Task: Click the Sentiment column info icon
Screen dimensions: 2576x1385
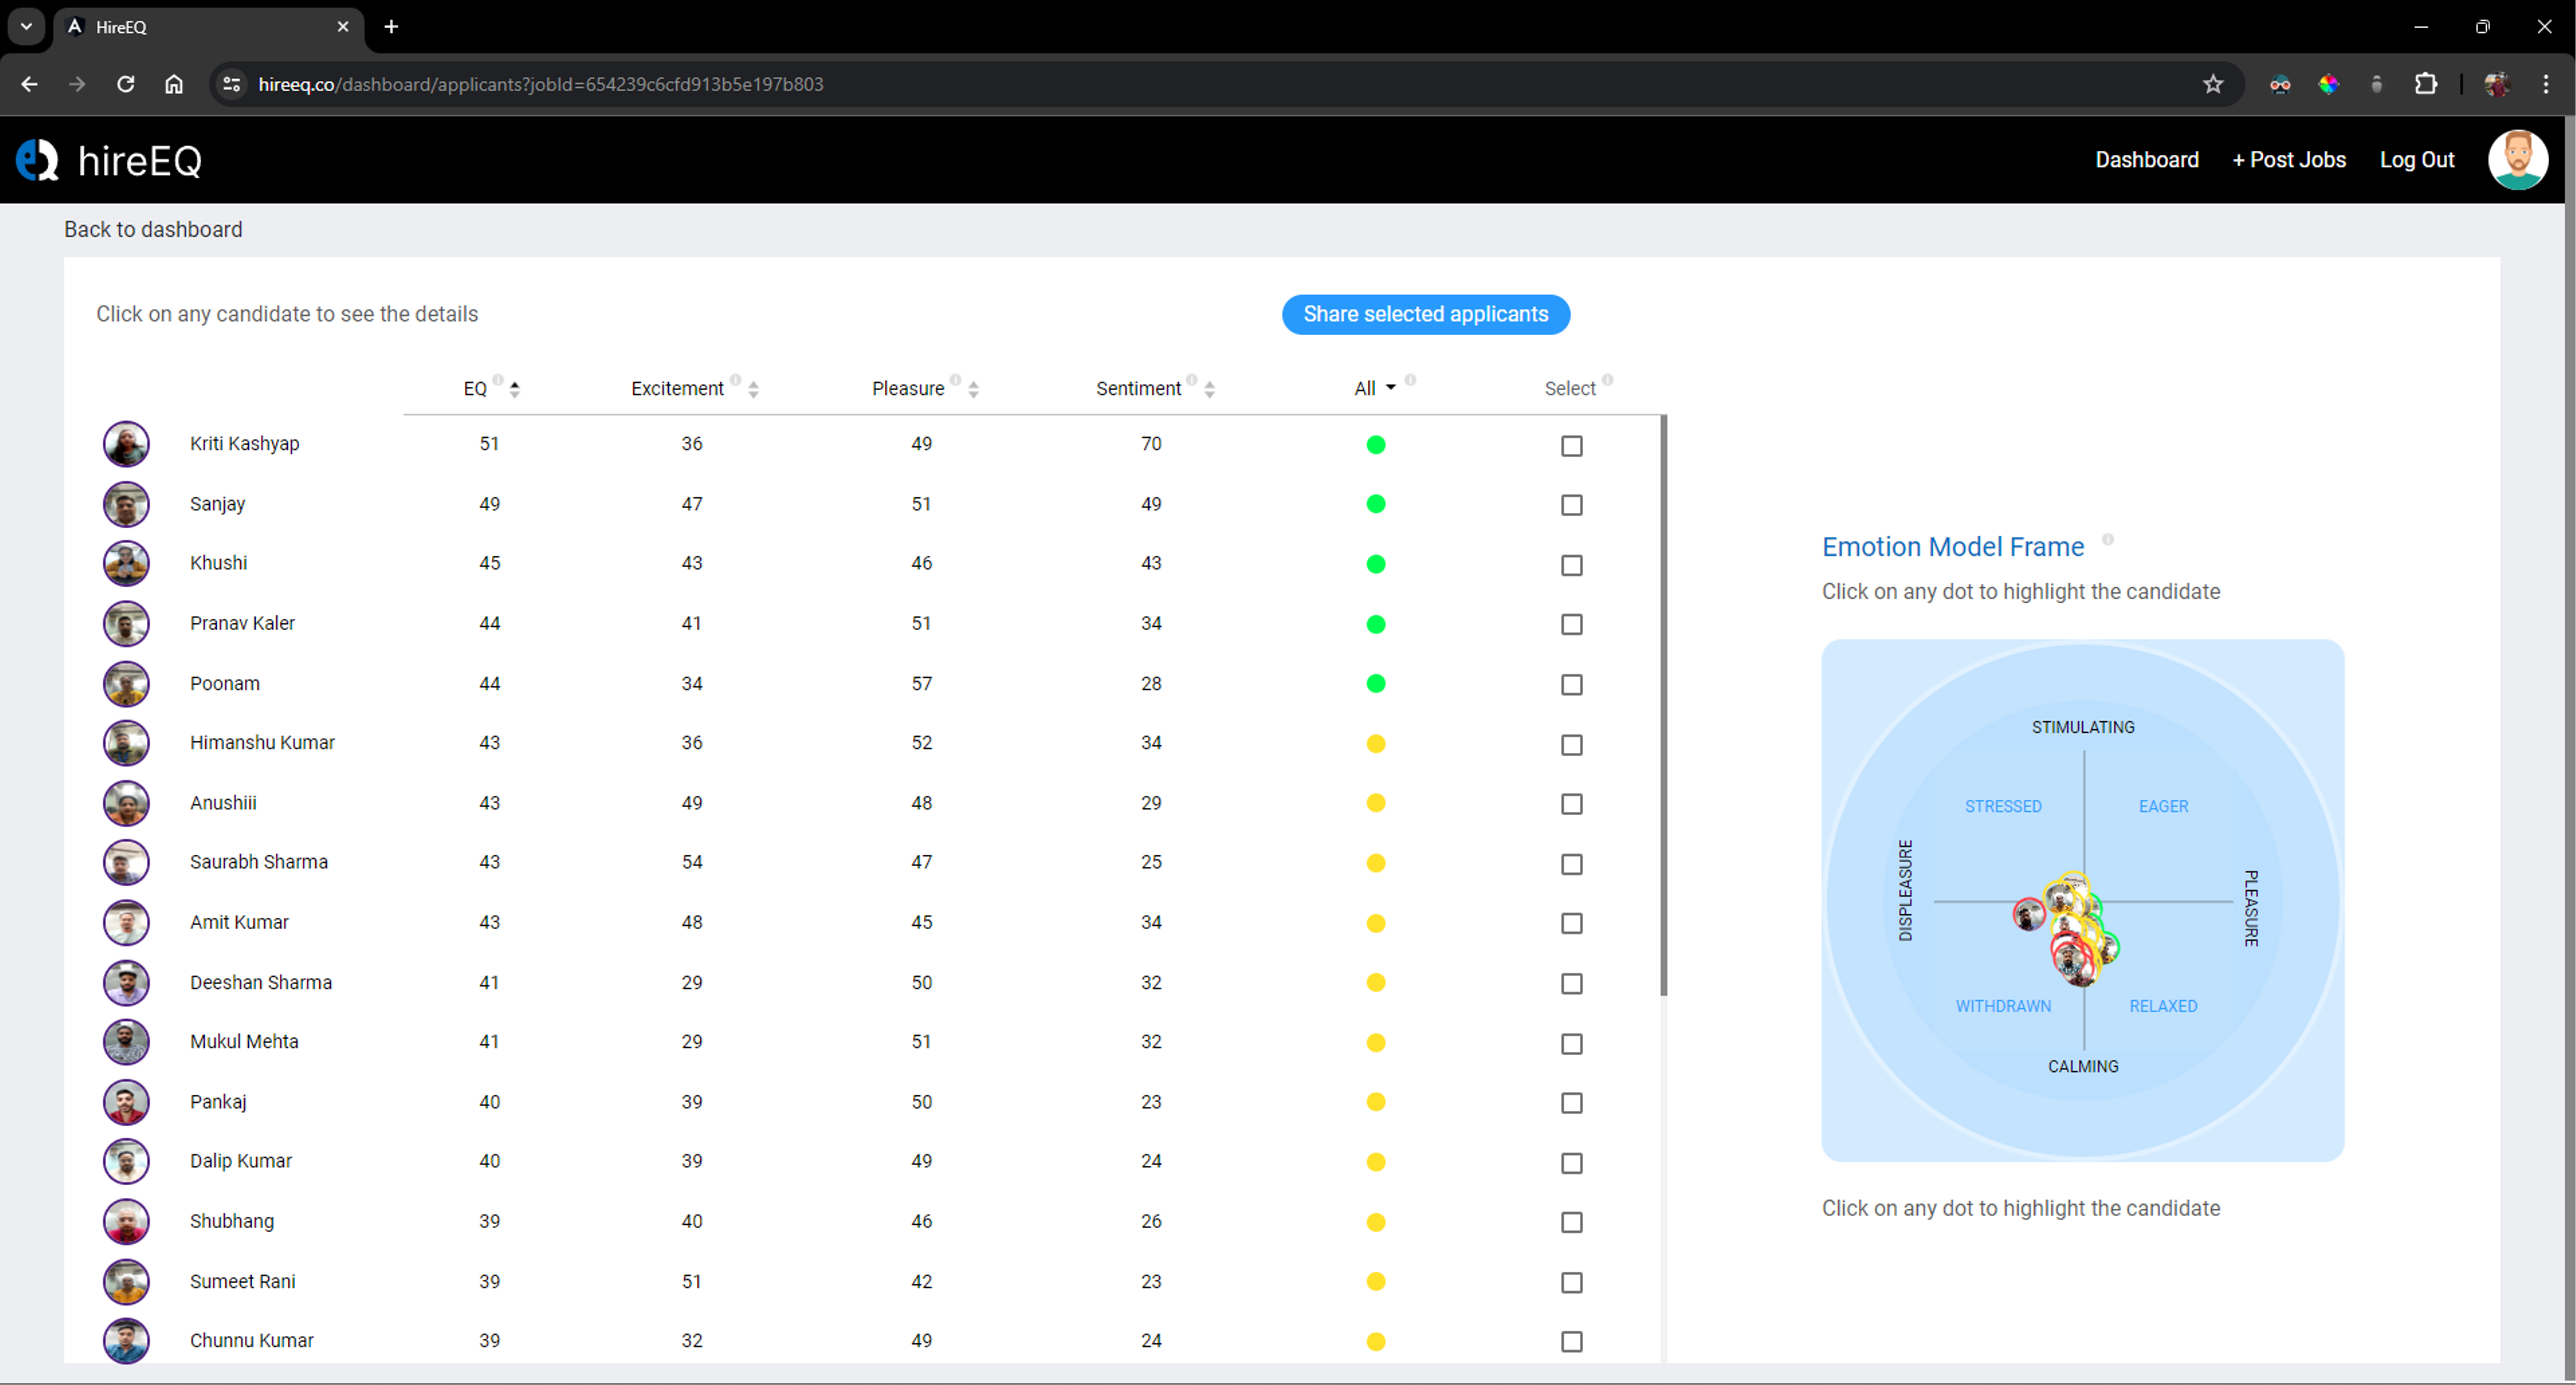Action: pyautogui.click(x=1192, y=379)
